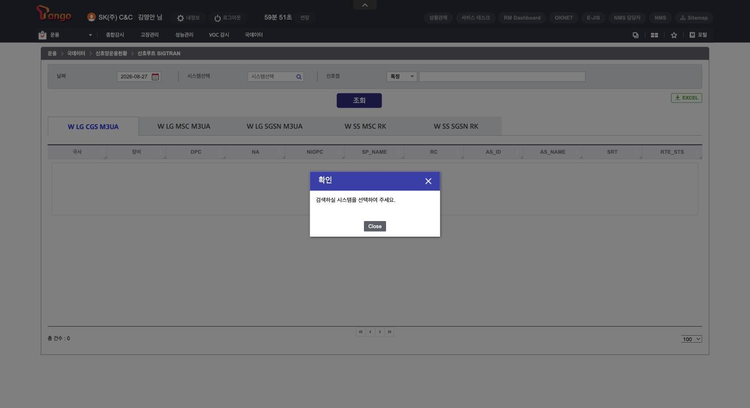Click the favorites star icon
This screenshot has height=408, width=750.
(x=674, y=35)
